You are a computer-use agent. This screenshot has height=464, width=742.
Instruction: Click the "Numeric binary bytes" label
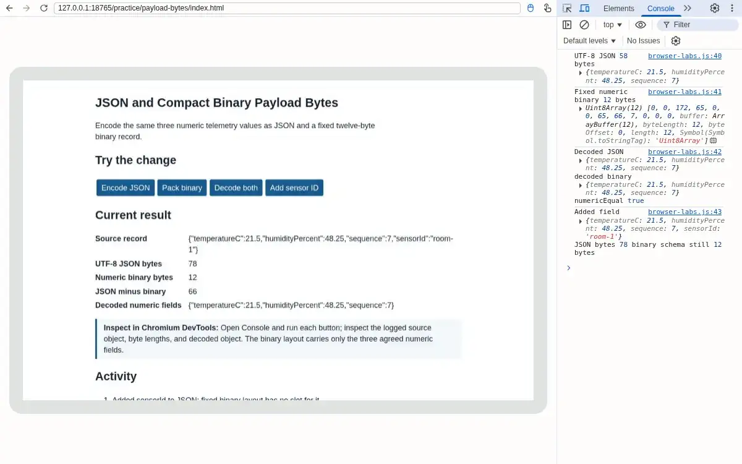(134, 277)
